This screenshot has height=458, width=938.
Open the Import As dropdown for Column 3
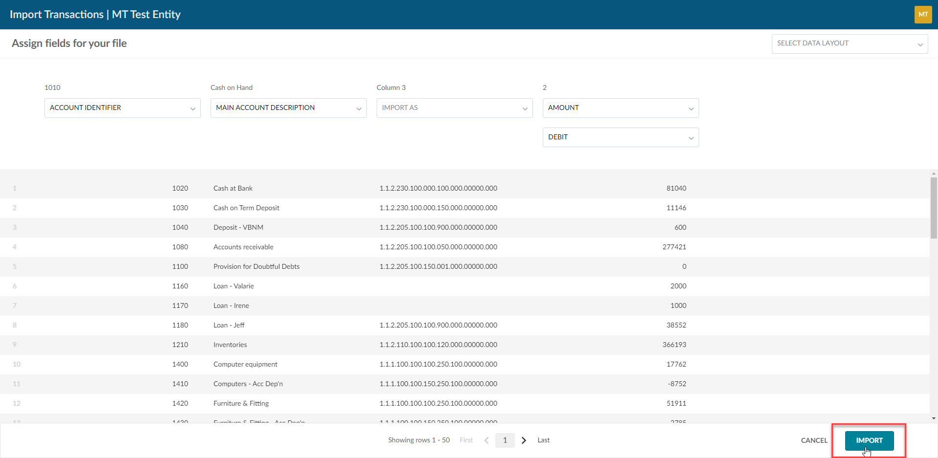coord(454,108)
